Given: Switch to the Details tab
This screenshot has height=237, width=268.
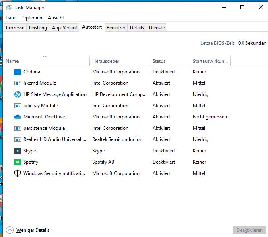Looking at the screenshot, I should pos(137,28).
